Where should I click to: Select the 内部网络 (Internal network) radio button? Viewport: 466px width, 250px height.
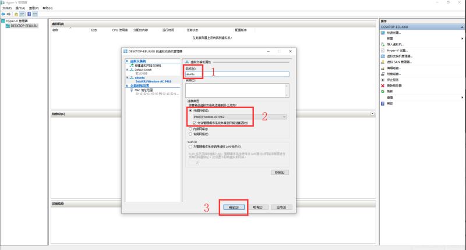click(x=190, y=128)
